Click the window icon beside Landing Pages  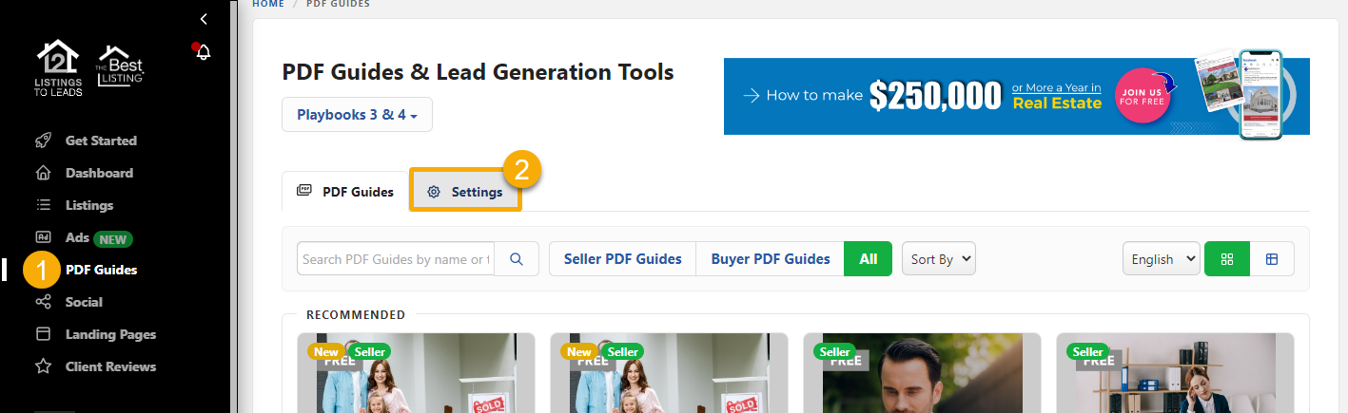click(43, 334)
